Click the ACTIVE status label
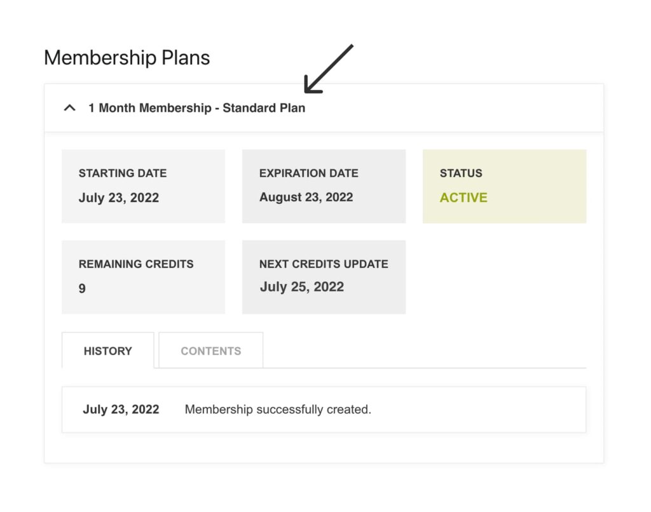Screen dimensions: 651x512 (x=463, y=198)
